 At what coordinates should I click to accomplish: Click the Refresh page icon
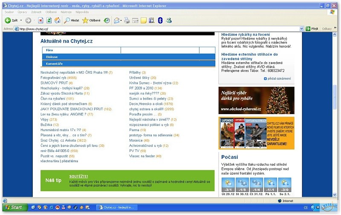(x=49, y=20)
